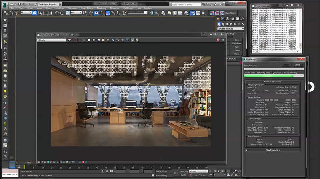Click the Select Object arrow tool
This screenshot has width=320, height=179.
coord(35,13)
